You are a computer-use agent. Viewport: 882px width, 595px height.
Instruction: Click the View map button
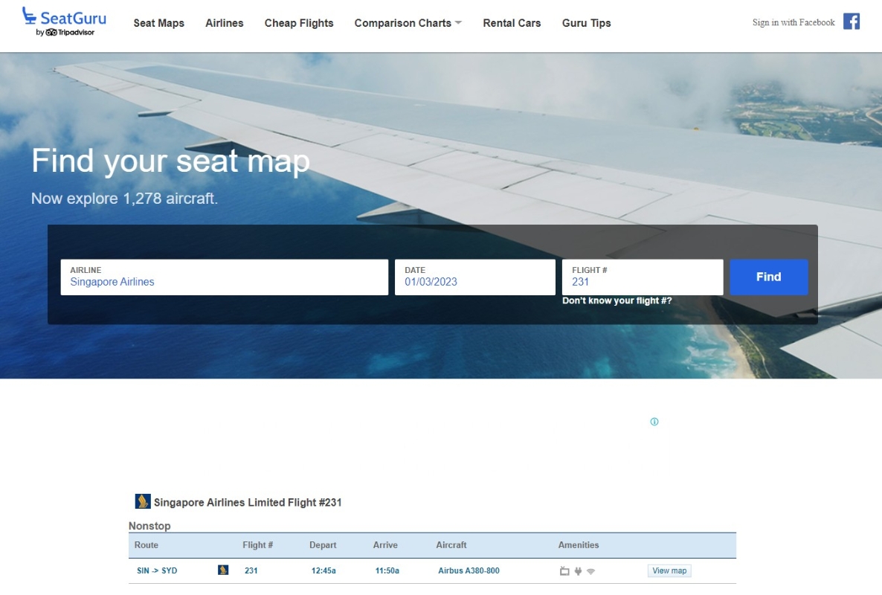[669, 570]
